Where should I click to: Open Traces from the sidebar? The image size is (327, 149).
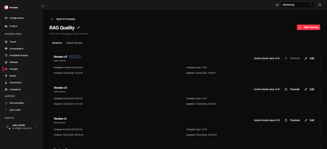pyautogui.click(x=12, y=42)
